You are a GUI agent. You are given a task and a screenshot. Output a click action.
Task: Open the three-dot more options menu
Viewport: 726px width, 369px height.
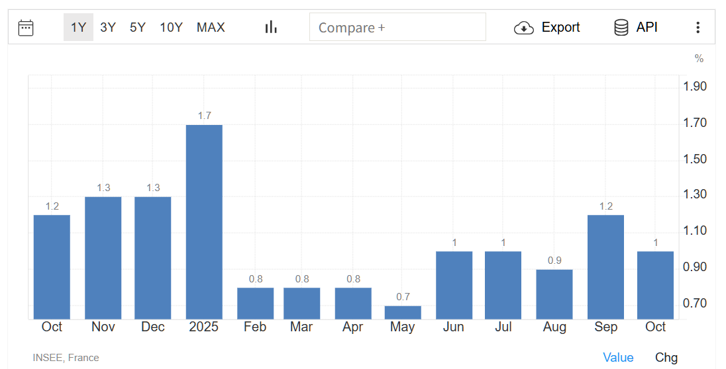tap(698, 28)
